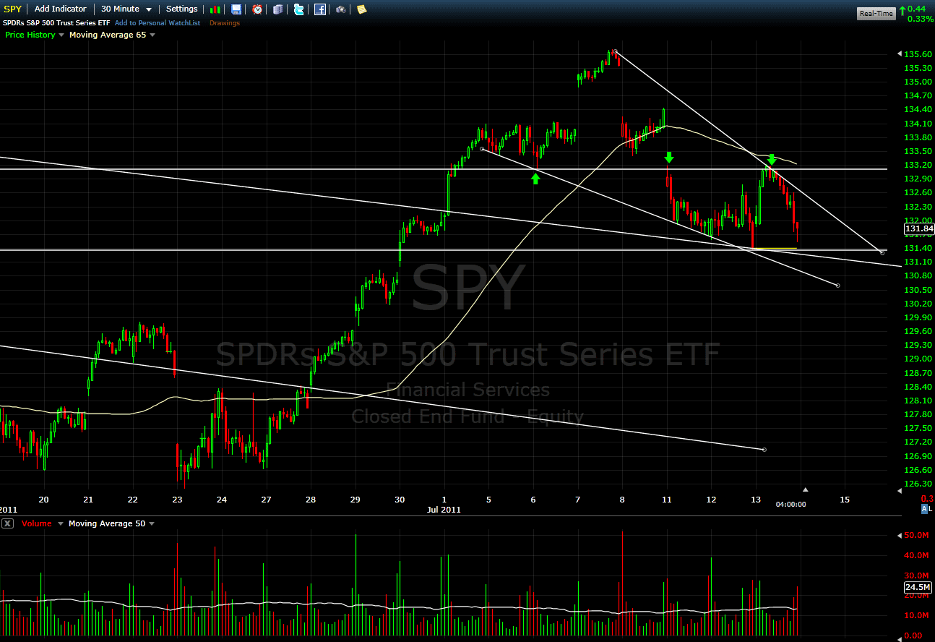Open the chart type candlestick icon
The height and width of the screenshot is (642, 935).
pos(215,9)
